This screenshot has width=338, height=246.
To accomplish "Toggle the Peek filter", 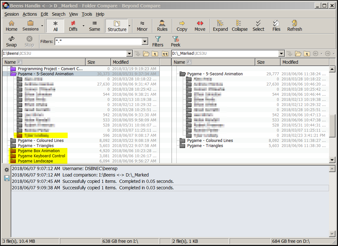I will click(x=175, y=42).
